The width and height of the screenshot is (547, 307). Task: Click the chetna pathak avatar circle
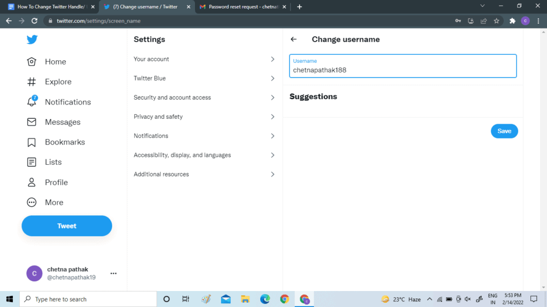pos(34,273)
